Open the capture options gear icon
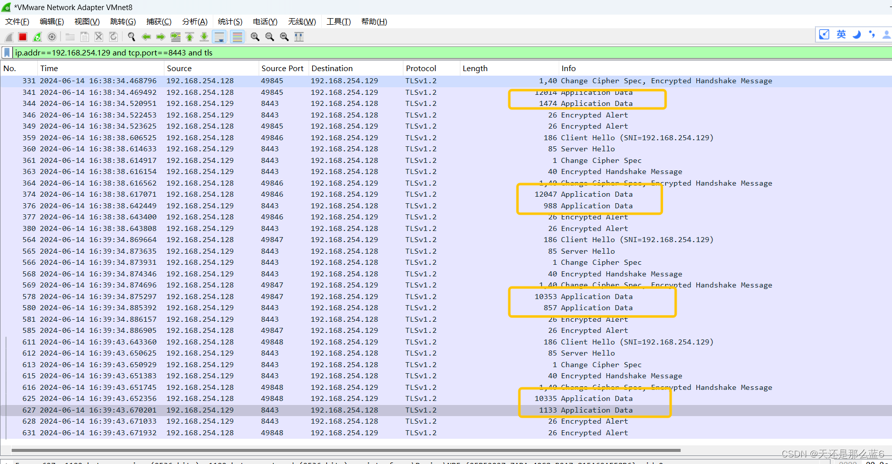 point(52,36)
